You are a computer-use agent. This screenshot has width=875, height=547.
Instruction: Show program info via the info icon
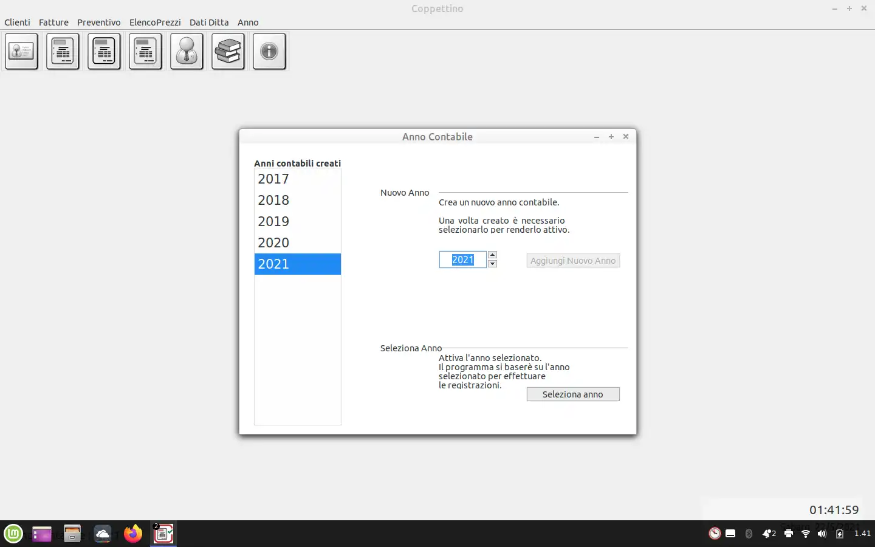pos(269,51)
